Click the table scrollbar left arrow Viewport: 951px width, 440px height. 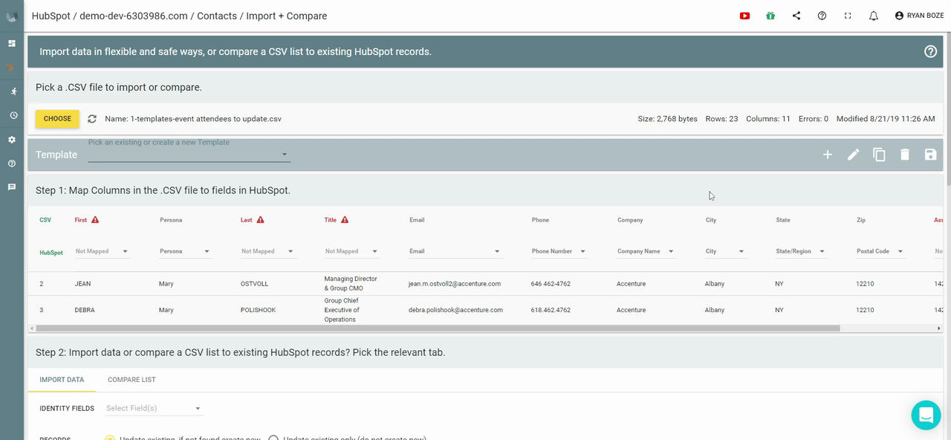(31, 328)
